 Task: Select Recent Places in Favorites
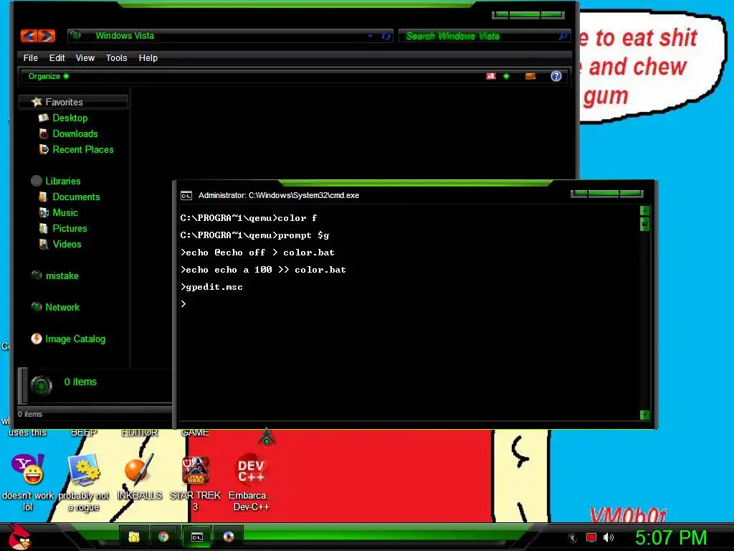click(83, 149)
